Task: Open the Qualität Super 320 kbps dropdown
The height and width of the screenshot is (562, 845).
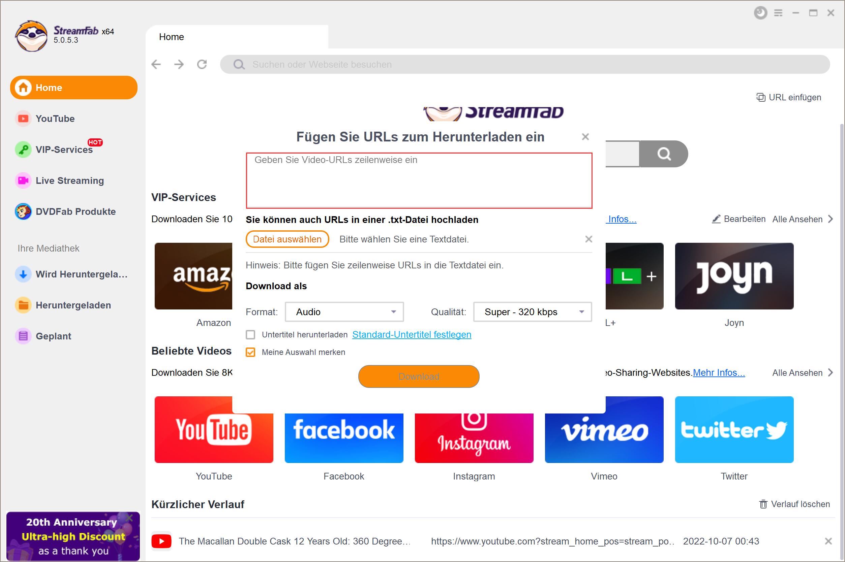Action: coord(532,312)
